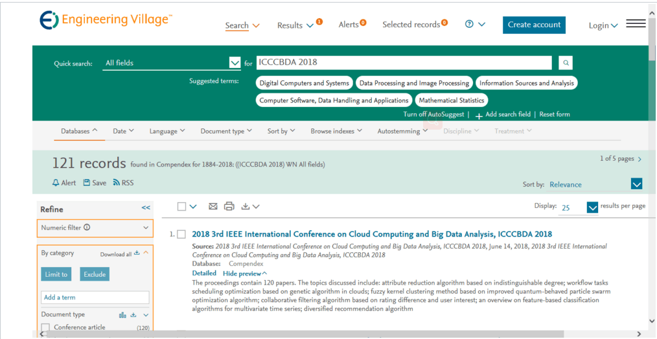The height and width of the screenshot is (339, 657).
Task: Click Turn off AutoSuggest link
Action: click(x=433, y=114)
